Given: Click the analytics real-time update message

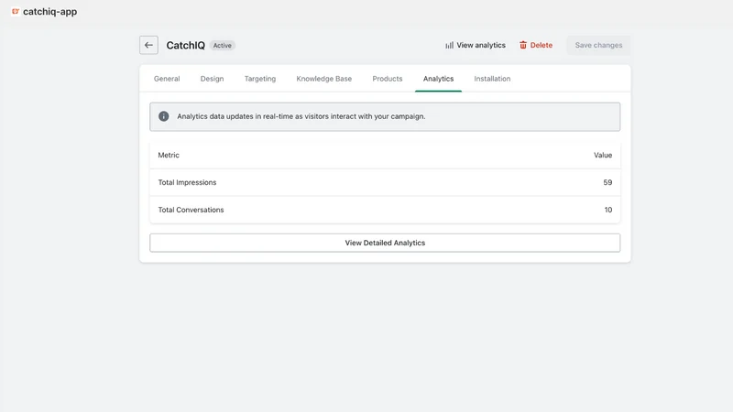Looking at the screenshot, I should (x=301, y=116).
